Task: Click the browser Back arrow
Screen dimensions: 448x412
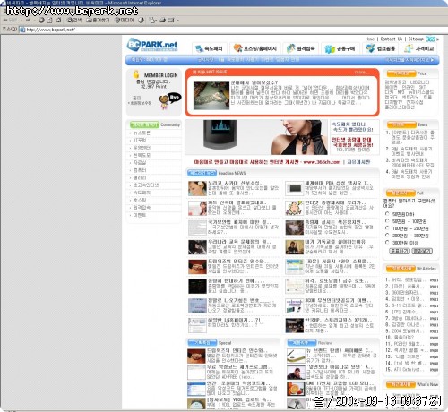Action: click(5, 21)
